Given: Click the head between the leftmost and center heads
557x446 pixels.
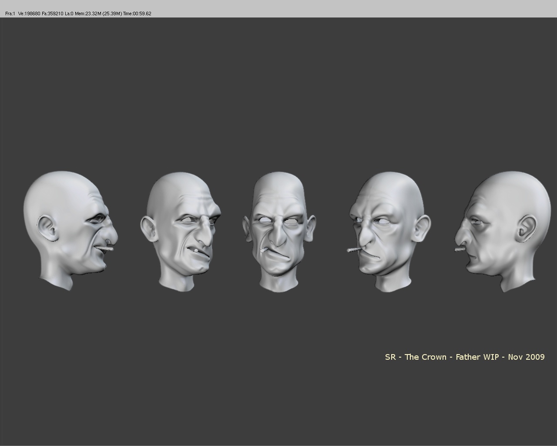Looking at the screenshot, I should (x=180, y=232).
